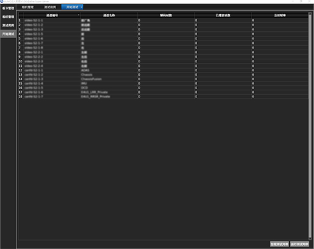314x249 pixels.
Task: Activate the 开始测试 tab
Action: coord(72,7)
